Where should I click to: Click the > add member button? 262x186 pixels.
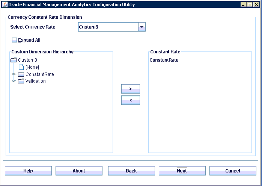click(x=131, y=89)
